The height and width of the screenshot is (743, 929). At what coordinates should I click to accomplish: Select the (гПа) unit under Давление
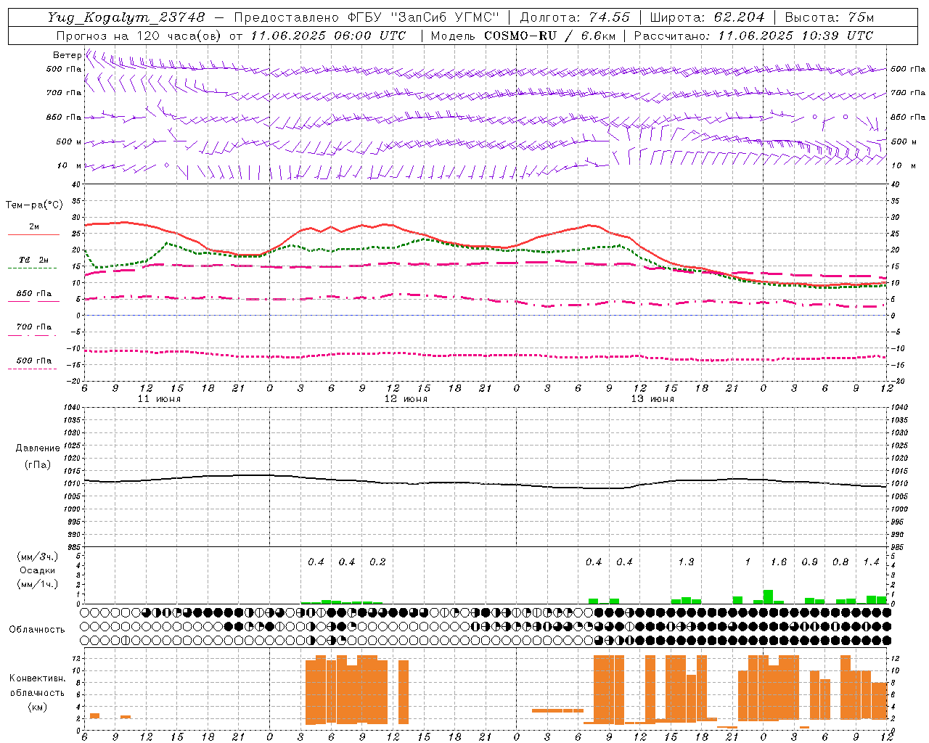pyautogui.click(x=38, y=464)
